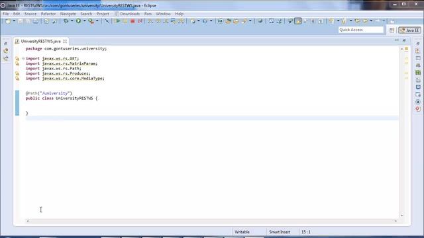This screenshot has width=424, height=238.
Task: Open the Edit menu
Action: click(x=17, y=14)
